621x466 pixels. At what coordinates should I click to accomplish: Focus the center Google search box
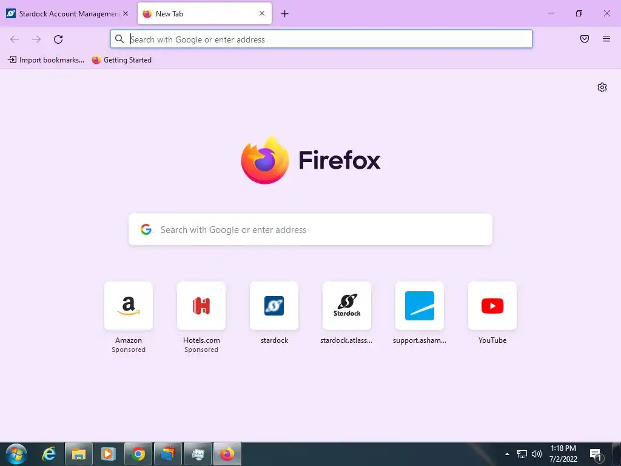point(310,229)
